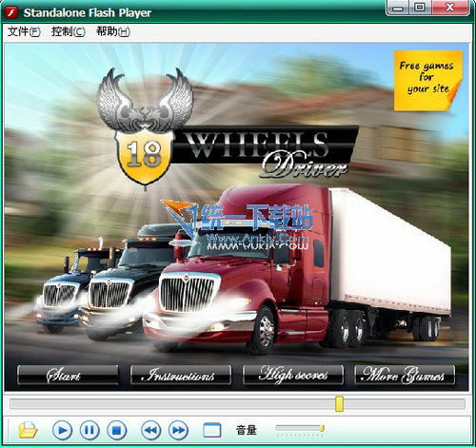View the High scores button
The height and width of the screenshot is (447, 476).
pos(293,375)
